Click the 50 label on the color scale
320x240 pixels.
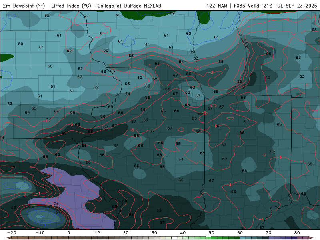212,233
